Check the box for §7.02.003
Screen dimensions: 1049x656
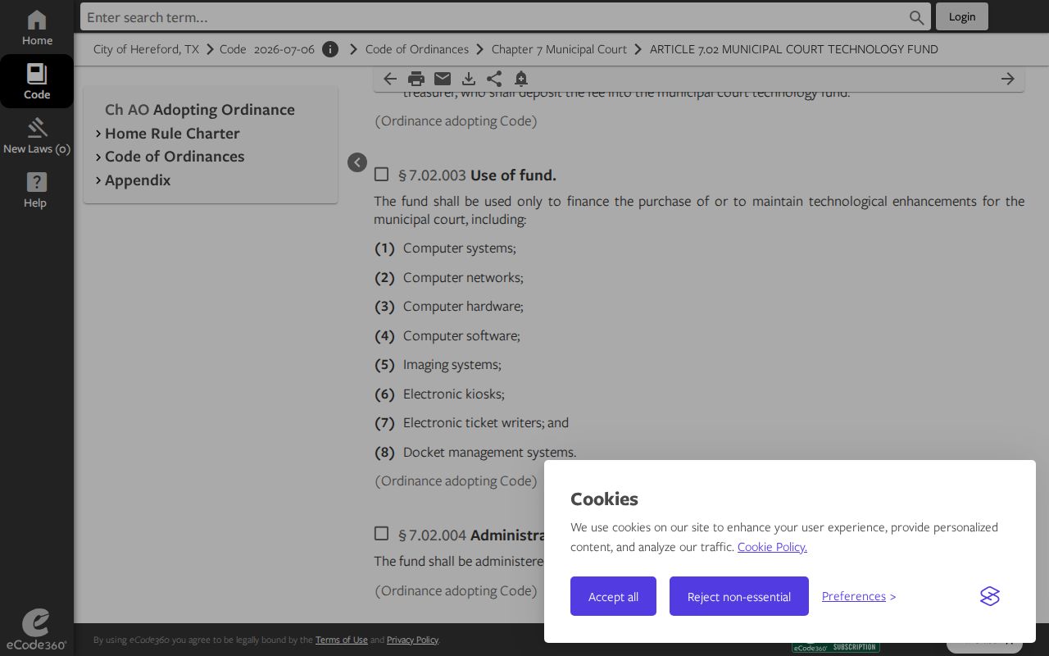(x=381, y=174)
